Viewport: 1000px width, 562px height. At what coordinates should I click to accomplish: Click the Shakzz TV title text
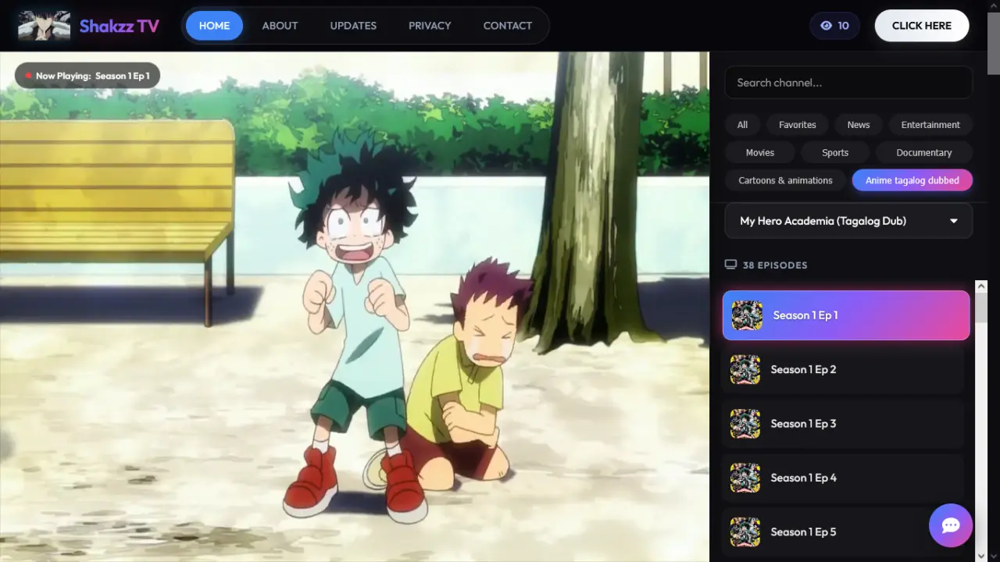point(119,26)
